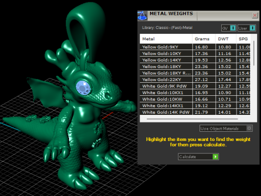Click the horizontal scrollbar under metal list
This screenshot has width=261, height=196.
[x=192, y=119]
